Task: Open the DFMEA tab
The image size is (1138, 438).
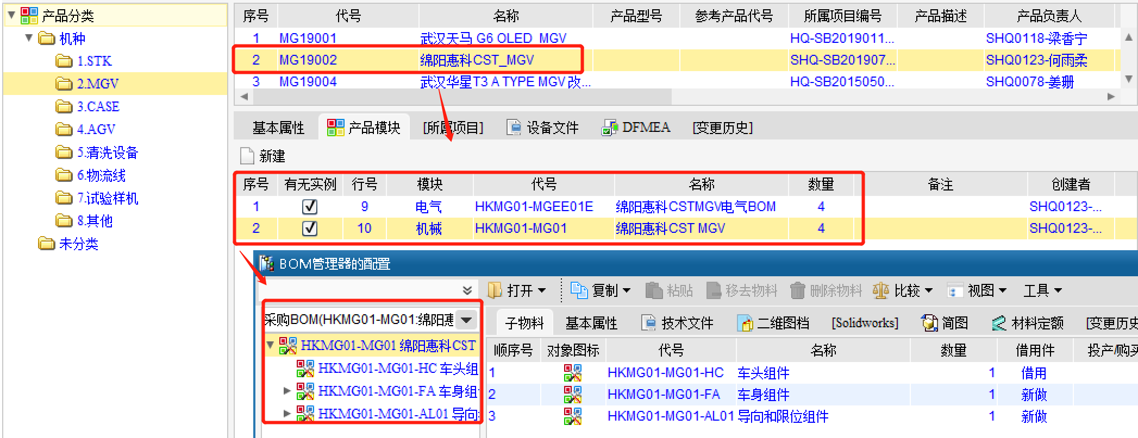Action: 636,128
